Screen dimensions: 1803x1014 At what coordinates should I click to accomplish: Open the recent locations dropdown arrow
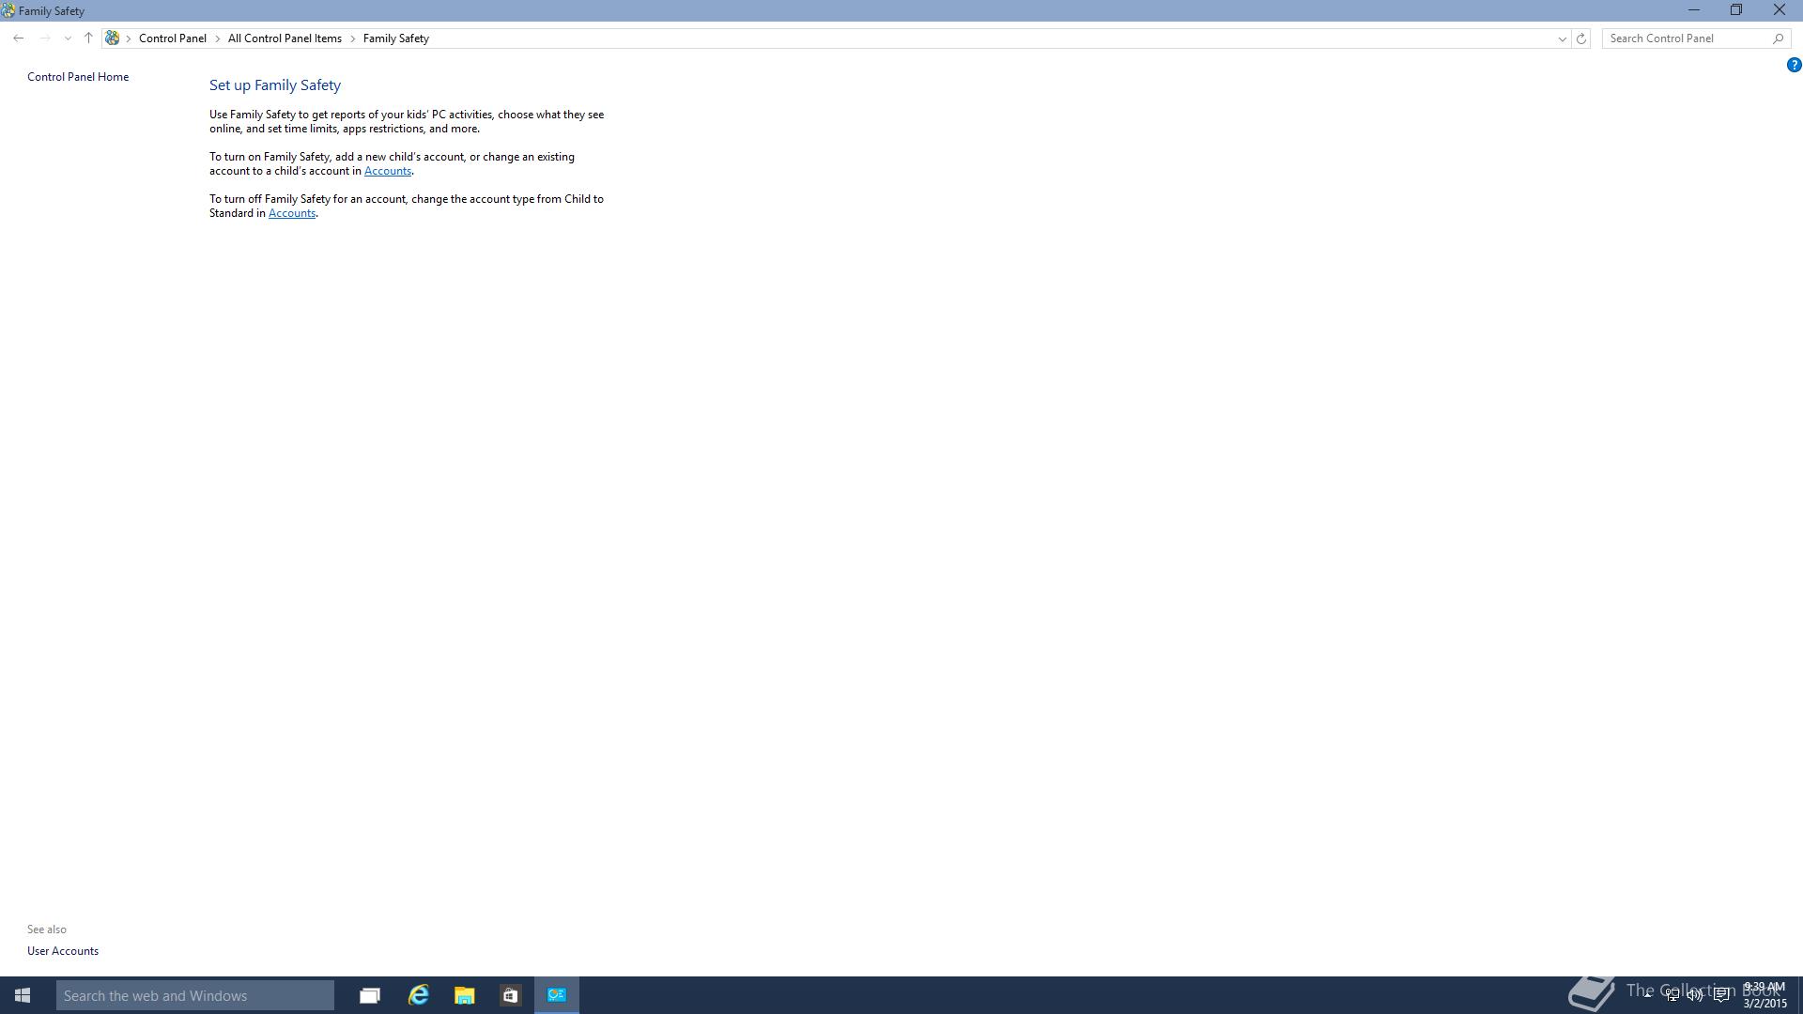pos(68,38)
